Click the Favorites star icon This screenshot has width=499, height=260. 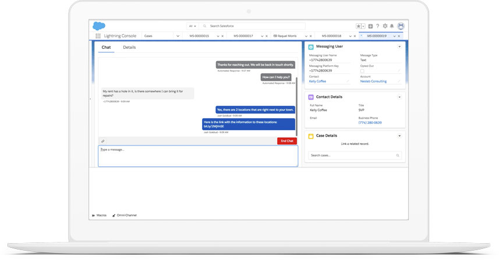pos(358,26)
